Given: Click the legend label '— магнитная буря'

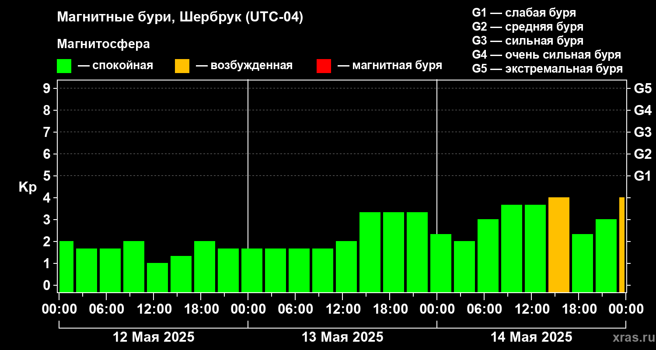Looking at the screenshot, I should (390, 66).
